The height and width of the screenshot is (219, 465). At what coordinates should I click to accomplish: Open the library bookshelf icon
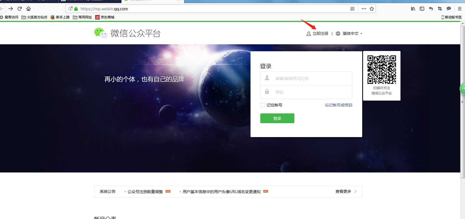point(413,9)
